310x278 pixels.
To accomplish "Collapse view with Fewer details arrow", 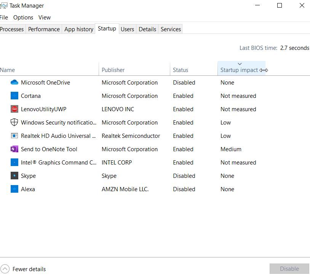I will [5, 269].
